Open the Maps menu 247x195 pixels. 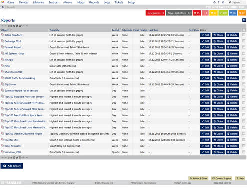pos(81,2)
